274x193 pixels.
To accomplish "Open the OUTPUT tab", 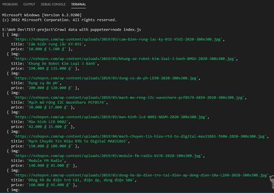I will pyautogui.click(x=29, y=4).
